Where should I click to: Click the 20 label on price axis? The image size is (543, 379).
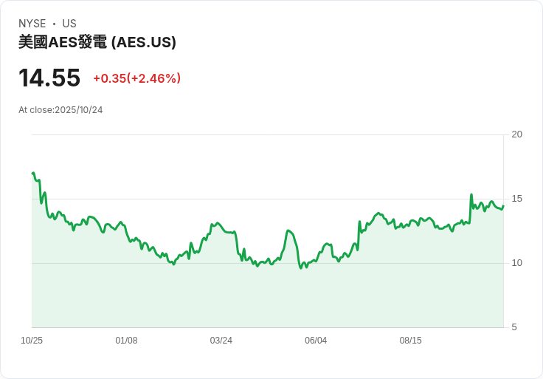(516, 134)
